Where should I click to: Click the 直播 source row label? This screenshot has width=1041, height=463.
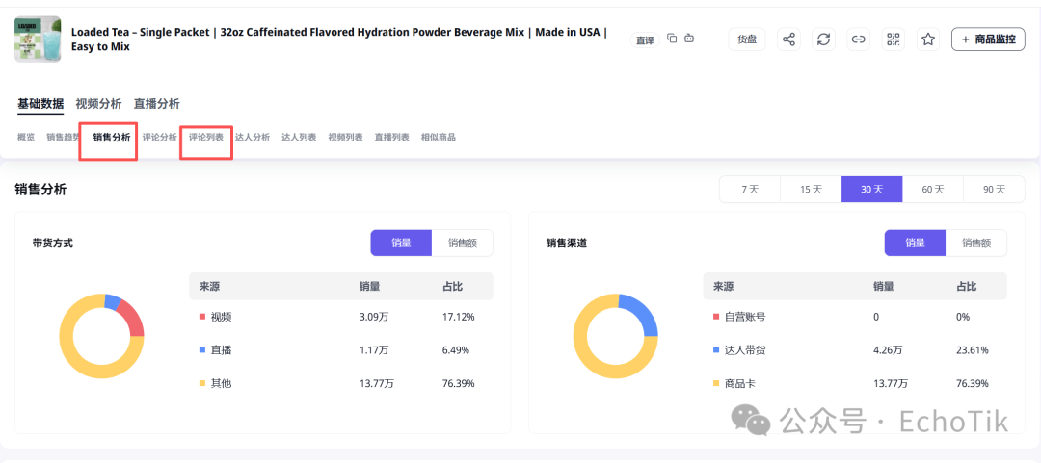pos(221,350)
